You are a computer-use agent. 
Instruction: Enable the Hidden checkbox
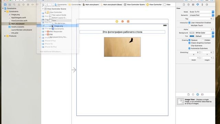203,40
